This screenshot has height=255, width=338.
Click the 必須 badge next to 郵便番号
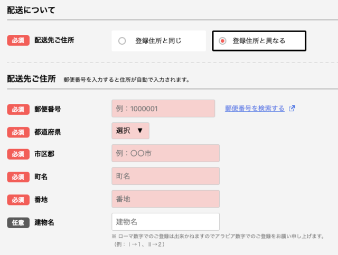coord(18,109)
